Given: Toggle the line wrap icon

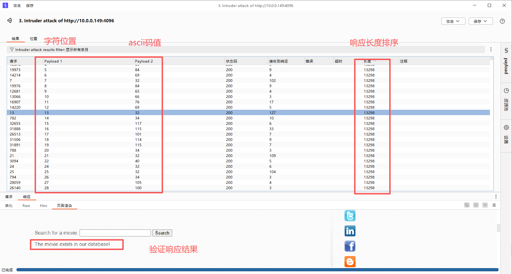Looking at the screenshot, I should [x=476, y=205].
